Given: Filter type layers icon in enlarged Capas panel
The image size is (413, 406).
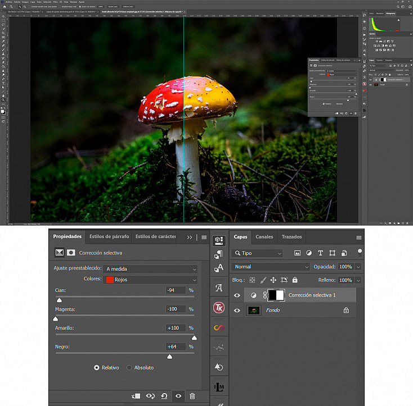Looking at the screenshot, I should 320,253.
